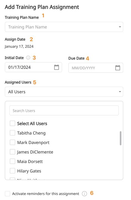Click the Training Plan Name placeholder field

pyautogui.click(x=64, y=27)
